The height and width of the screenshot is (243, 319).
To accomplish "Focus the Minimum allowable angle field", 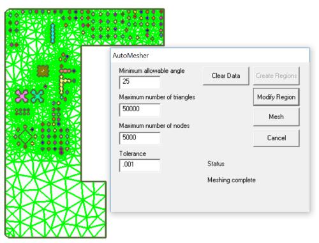I will [140, 82].
